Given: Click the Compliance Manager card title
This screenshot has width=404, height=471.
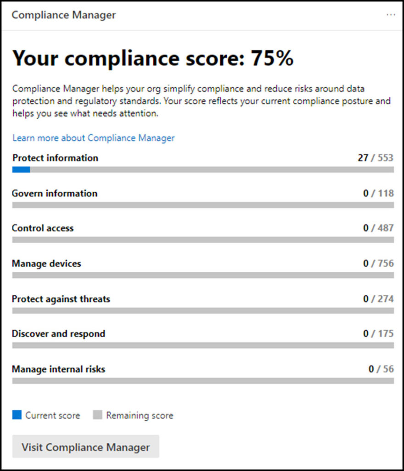Looking at the screenshot, I should pyautogui.click(x=64, y=15).
